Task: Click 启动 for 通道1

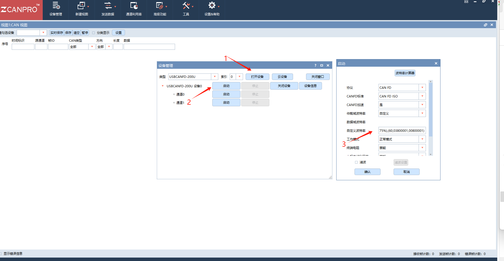Action: click(x=226, y=103)
